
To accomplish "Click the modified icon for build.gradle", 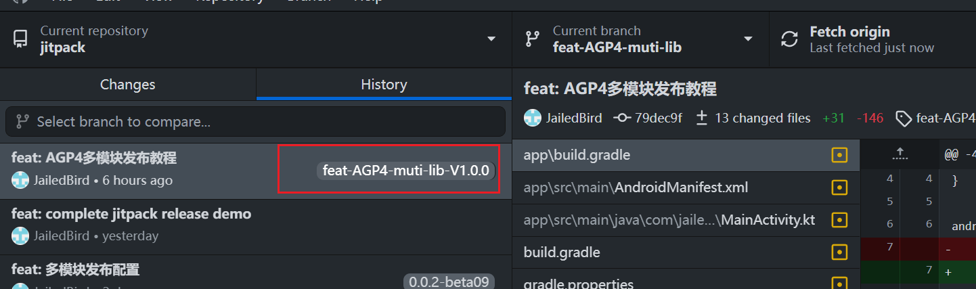I will (x=839, y=252).
